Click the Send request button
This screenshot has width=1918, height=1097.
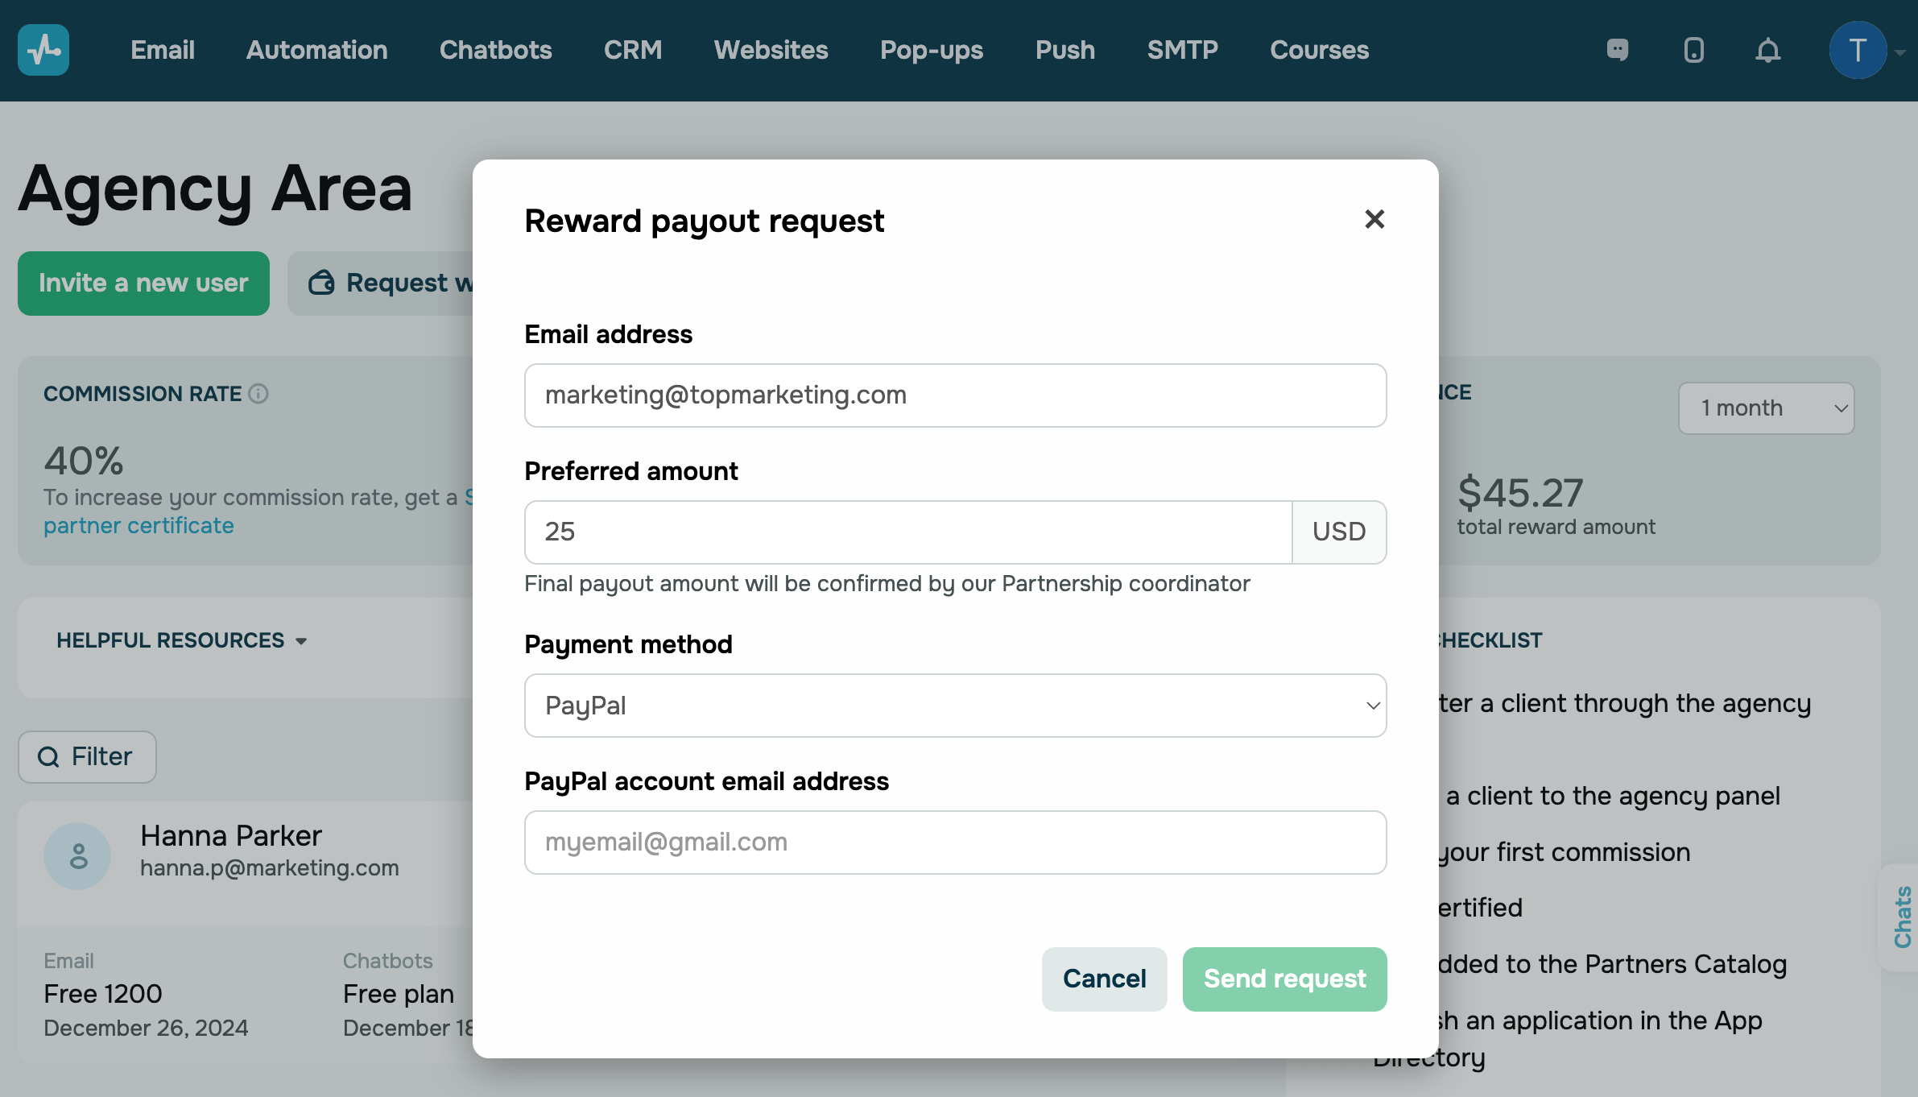click(1284, 979)
